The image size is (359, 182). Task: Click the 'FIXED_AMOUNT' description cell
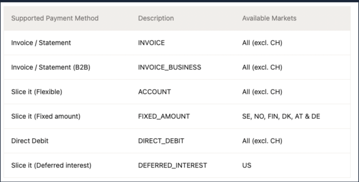(164, 116)
